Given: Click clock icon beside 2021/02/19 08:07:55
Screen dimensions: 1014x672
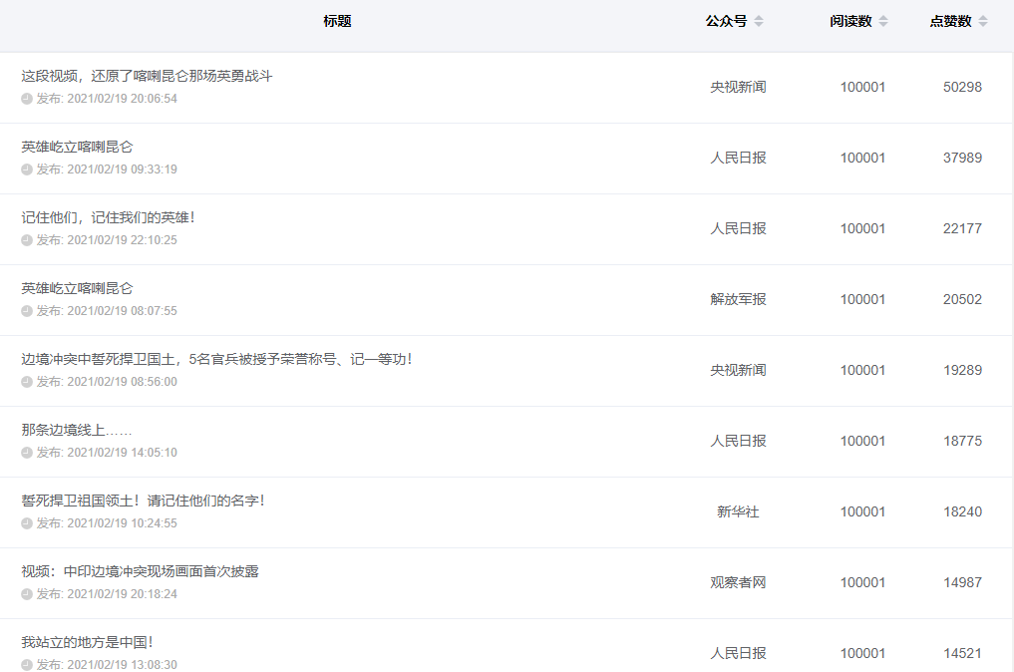Looking at the screenshot, I should (x=27, y=311).
